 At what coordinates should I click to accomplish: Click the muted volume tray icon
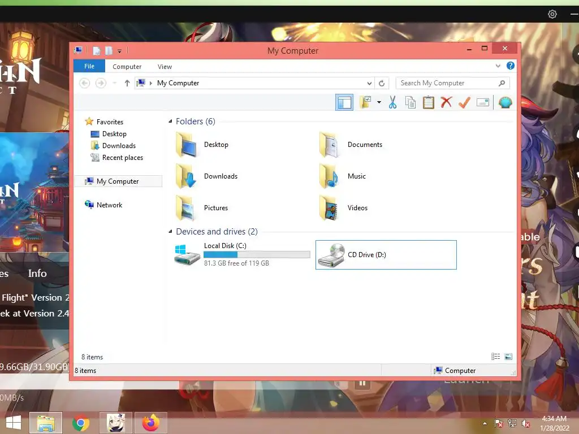[525, 423]
